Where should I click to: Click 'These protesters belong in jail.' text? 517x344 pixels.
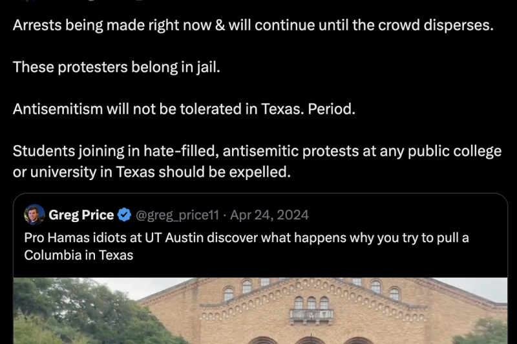(x=116, y=67)
